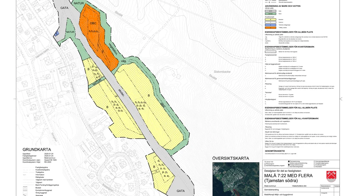Screen dimensions: 348x196
Task: Click the yellow B Bostäder legend swatch
Action: 271,20
